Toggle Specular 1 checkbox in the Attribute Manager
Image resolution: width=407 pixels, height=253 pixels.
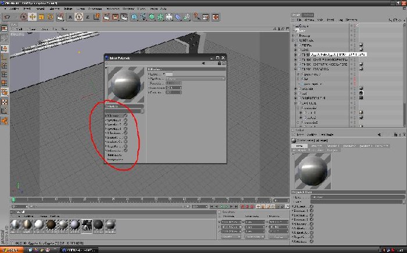tap(312, 211)
